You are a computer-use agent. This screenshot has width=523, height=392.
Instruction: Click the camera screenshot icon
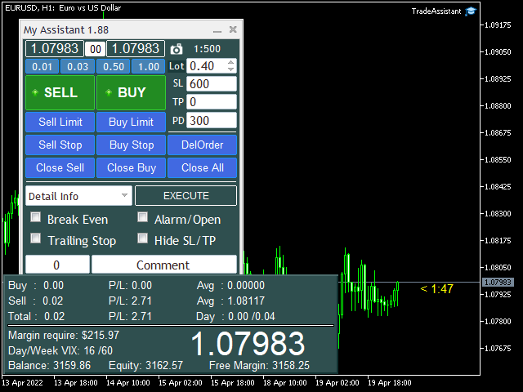coord(177,49)
